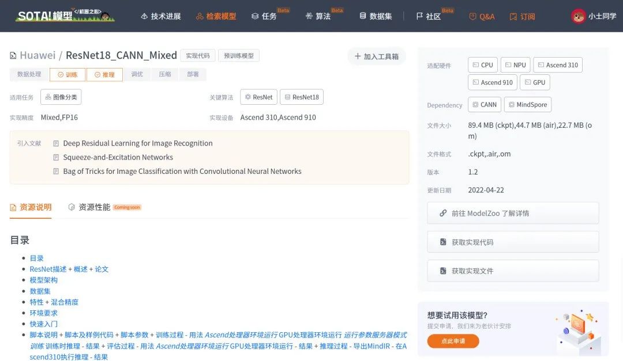Click the 小土同学 user avatar
This screenshot has width=623, height=361.
pyautogui.click(x=578, y=16)
